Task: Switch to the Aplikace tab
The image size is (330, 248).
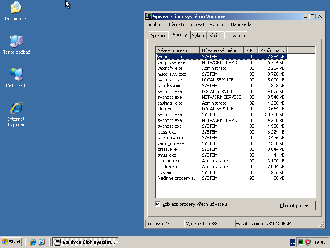Action: pos(158,36)
